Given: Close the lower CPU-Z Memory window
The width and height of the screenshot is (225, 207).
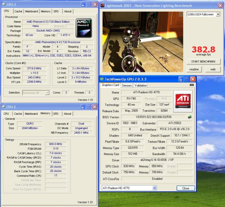Looking at the screenshot, I should [x=95, y=107].
